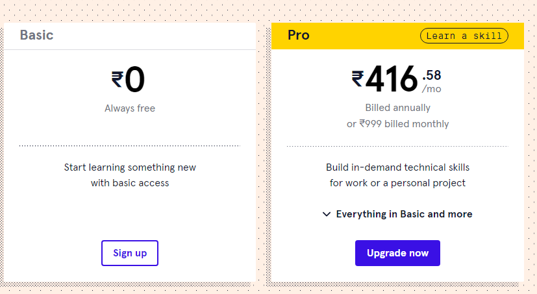Click the rupee symbol before 416
Screen dimensions: 537x294
click(x=357, y=79)
